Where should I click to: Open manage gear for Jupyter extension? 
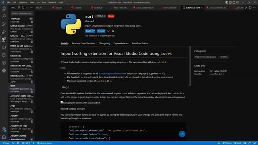32,122
